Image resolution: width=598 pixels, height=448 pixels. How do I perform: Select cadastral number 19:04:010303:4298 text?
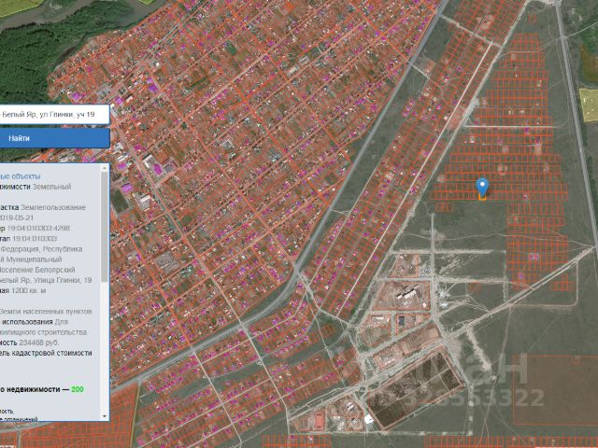[x=38, y=228]
